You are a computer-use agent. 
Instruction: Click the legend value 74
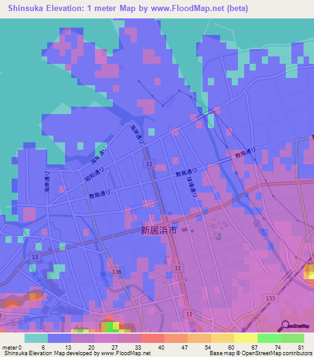click(278, 348)
